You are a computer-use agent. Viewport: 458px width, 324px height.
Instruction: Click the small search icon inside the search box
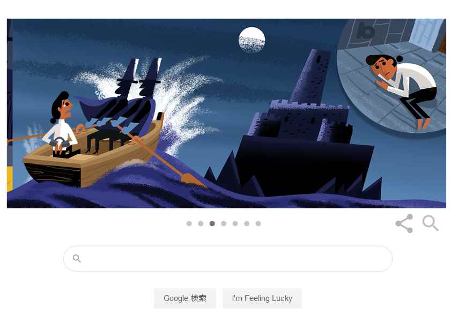77,258
